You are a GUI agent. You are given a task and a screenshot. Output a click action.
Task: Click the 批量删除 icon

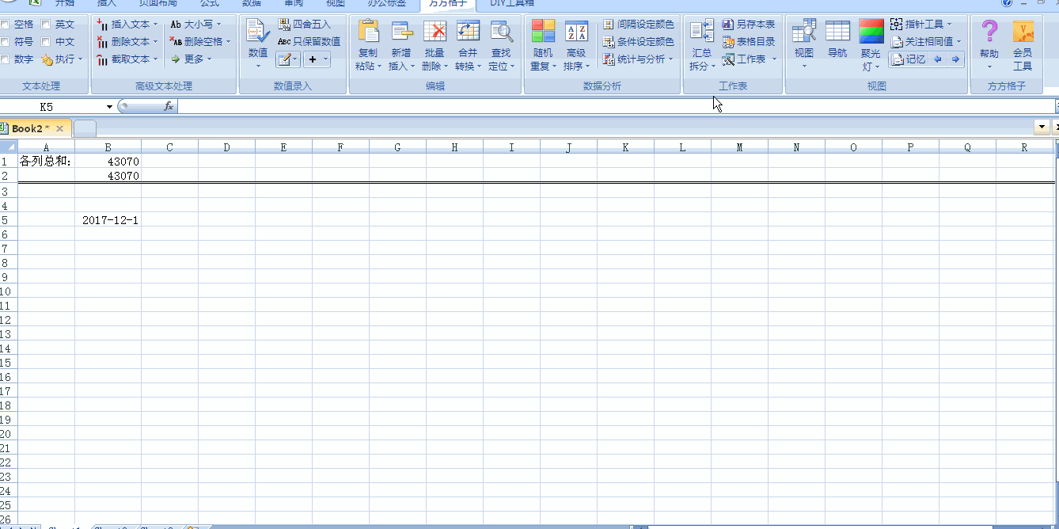click(x=435, y=32)
